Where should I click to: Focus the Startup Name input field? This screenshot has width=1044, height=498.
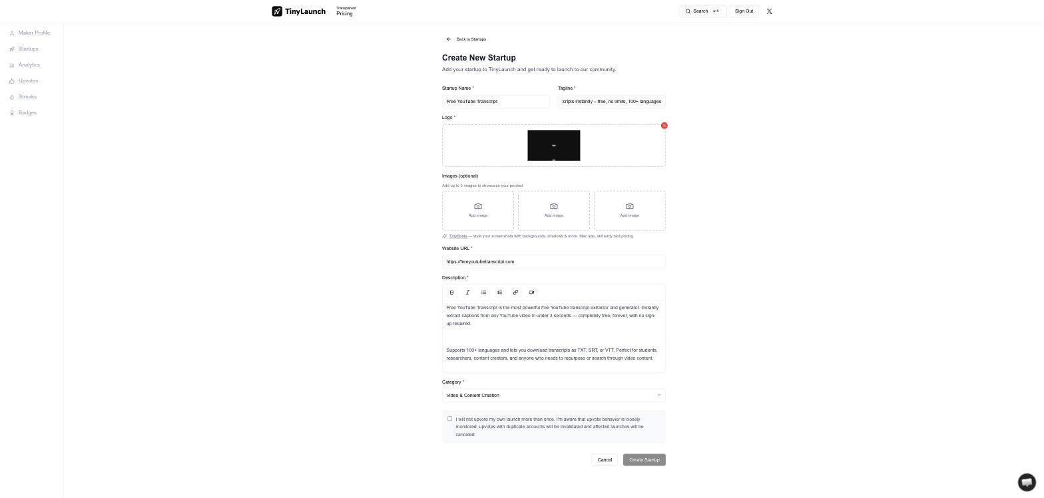(496, 102)
